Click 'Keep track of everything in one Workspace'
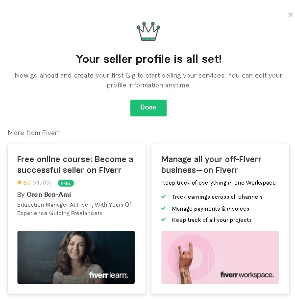295x300 pixels. click(x=219, y=183)
